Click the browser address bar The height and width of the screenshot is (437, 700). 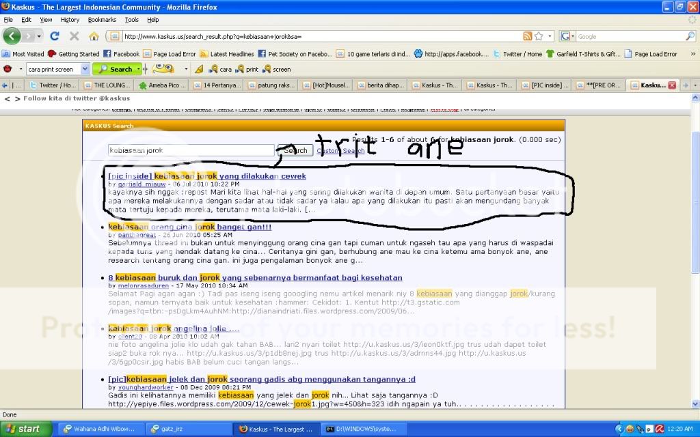click(x=323, y=36)
